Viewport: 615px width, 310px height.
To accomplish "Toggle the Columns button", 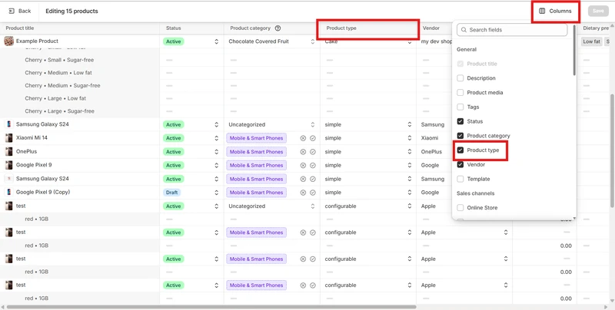I will pos(555,11).
